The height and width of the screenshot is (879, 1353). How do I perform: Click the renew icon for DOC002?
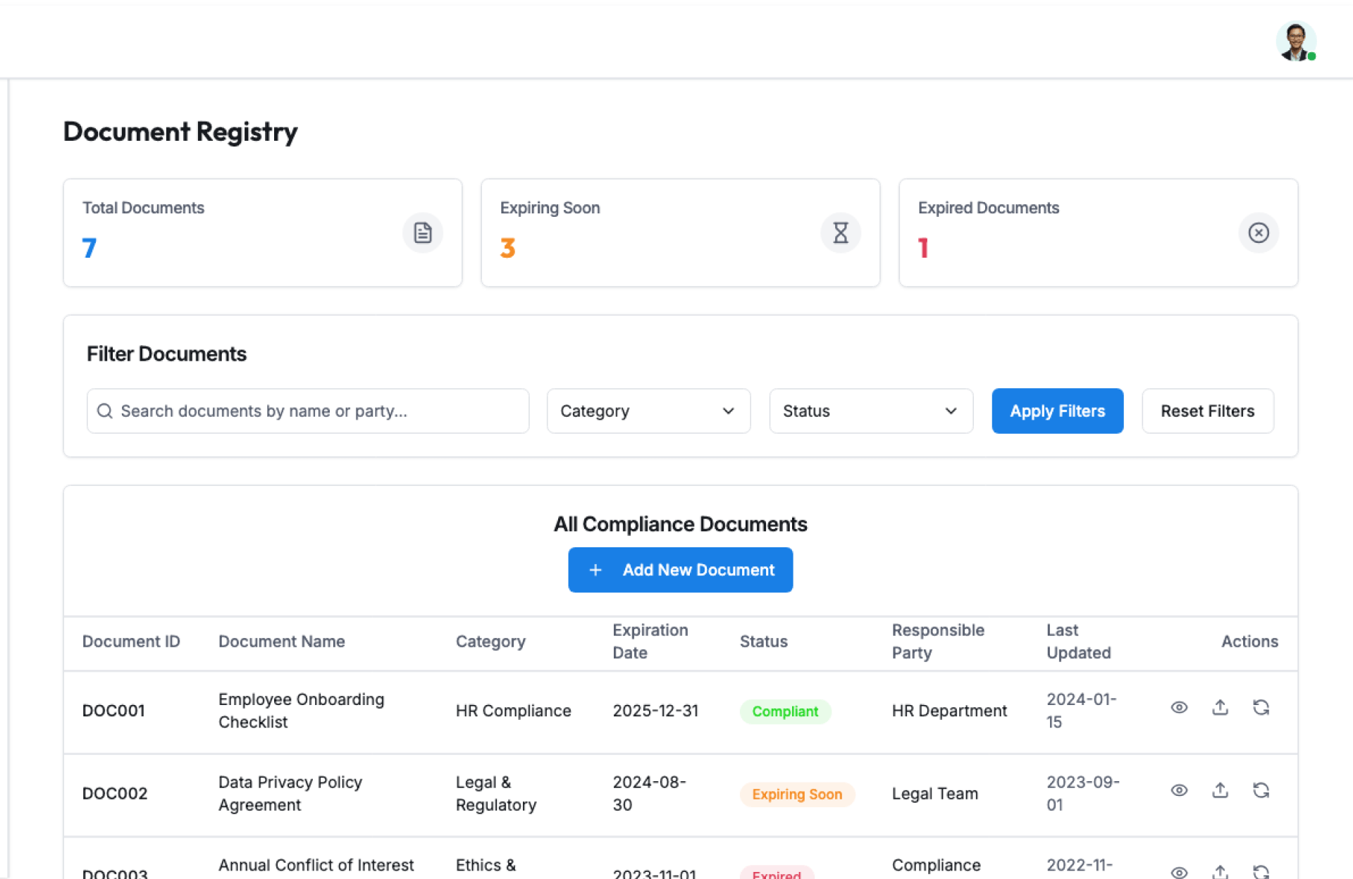pos(1261,790)
